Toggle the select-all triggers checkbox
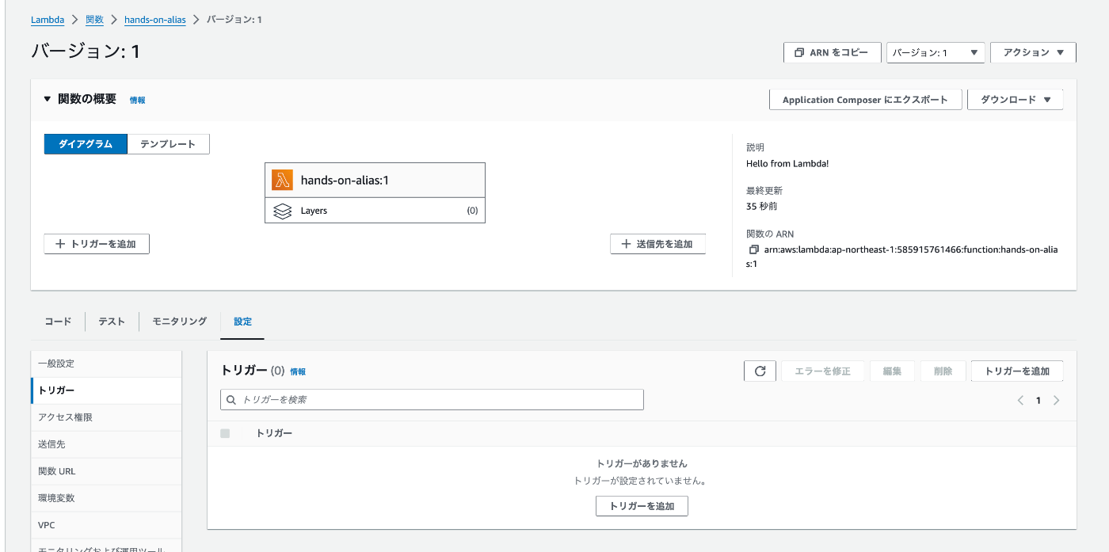Viewport: 1109px width, 552px height. pyautogui.click(x=225, y=433)
